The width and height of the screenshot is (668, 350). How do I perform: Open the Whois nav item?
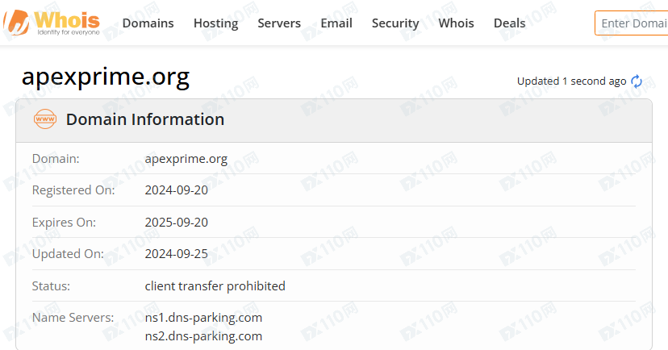coord(456,23)
